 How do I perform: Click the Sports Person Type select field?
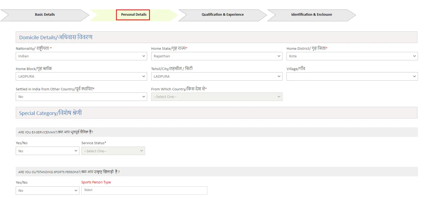coord(144,190)
